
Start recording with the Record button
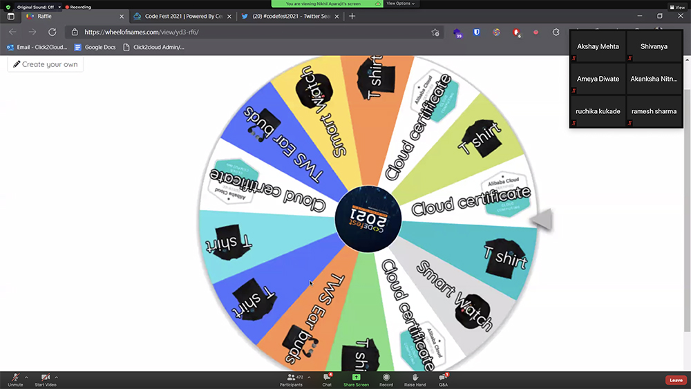[386, 380]
